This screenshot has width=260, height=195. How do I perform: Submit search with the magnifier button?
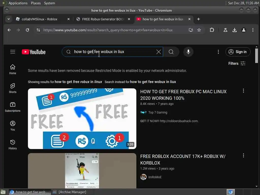click(x=171, y=52)
